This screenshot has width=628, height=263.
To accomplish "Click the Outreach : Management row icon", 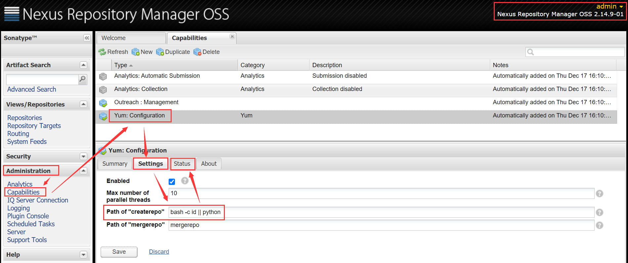I will [x=103, y=103].
